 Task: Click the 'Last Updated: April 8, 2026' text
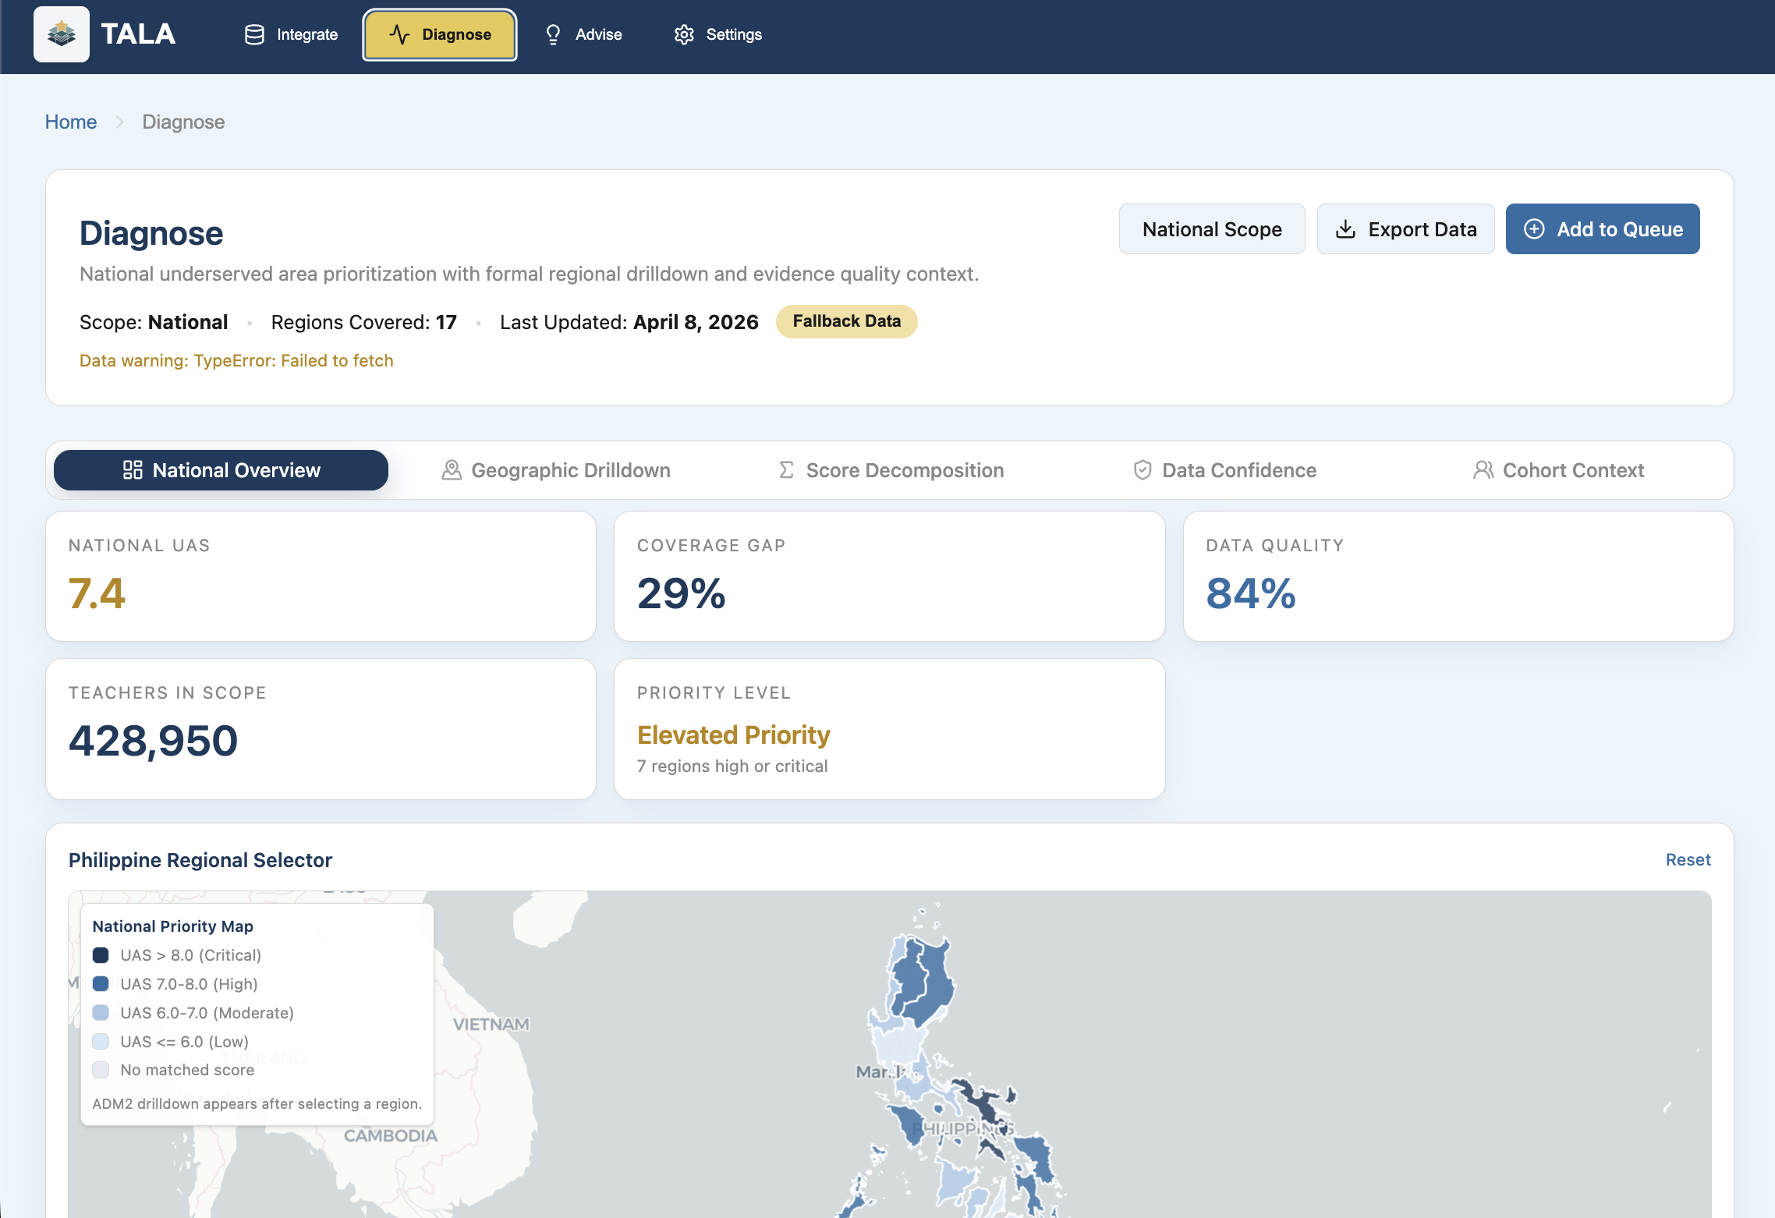click(x=629, y=322)
